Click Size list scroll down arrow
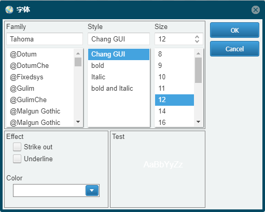265x212 pixels. click(x=199, y=122)
